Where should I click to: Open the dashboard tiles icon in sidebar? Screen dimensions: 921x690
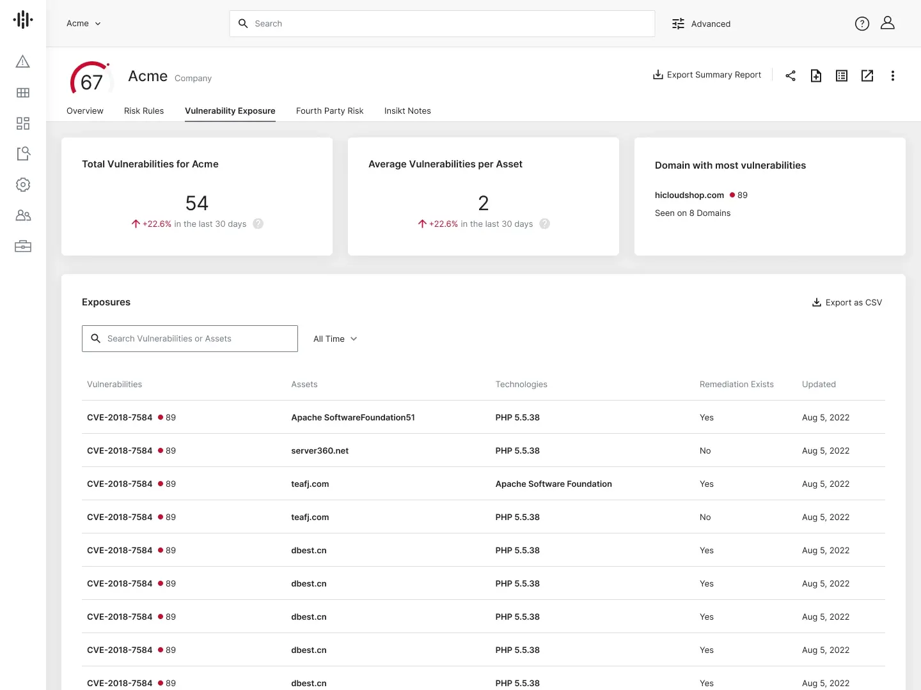23,123
